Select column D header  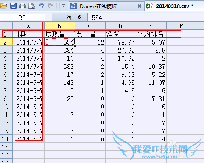(x=120, y=26)
